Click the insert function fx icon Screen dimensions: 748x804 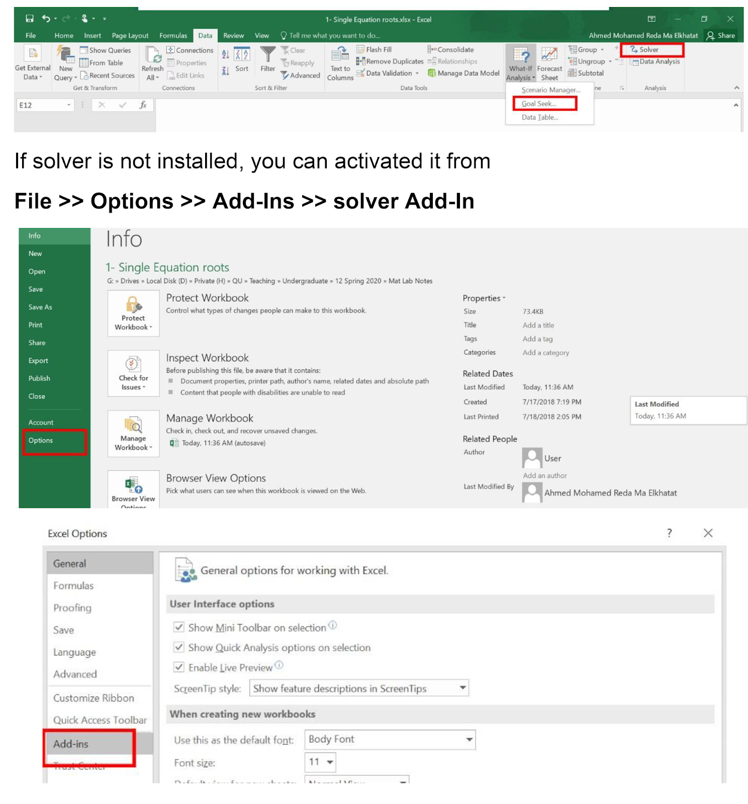[x=143, y=105]
